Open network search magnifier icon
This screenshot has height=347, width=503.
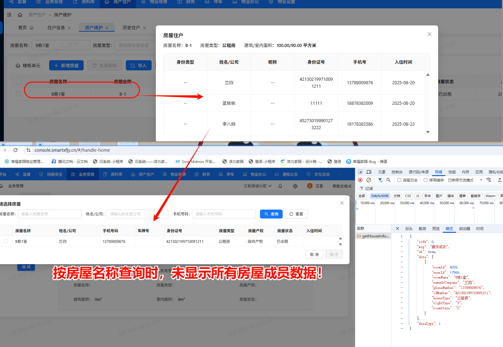[388, 180]
